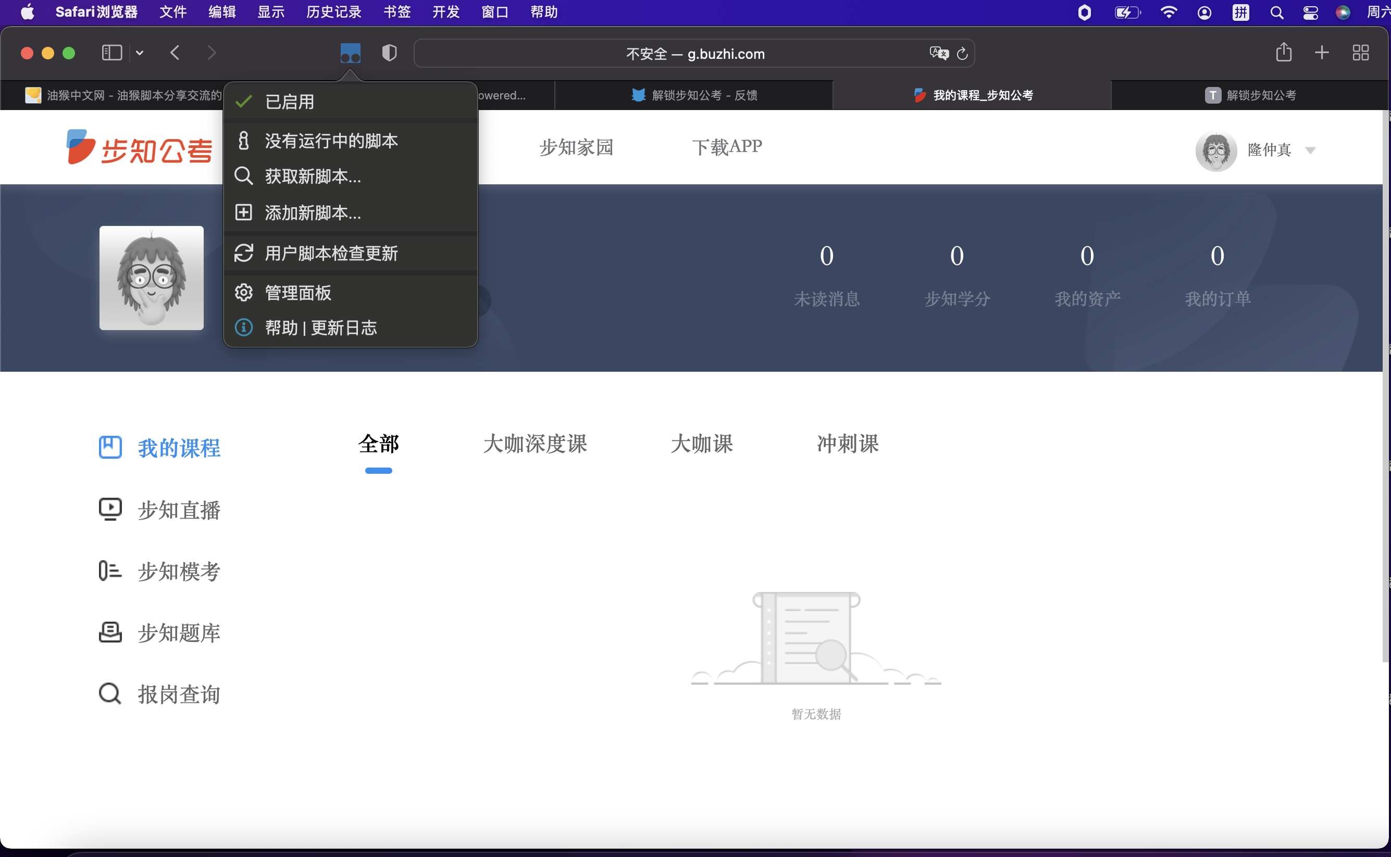The width and height of the screenshot is (1391, 857).
Task: Click the hexagon app menu bar icon
Action: (1084, 12)
